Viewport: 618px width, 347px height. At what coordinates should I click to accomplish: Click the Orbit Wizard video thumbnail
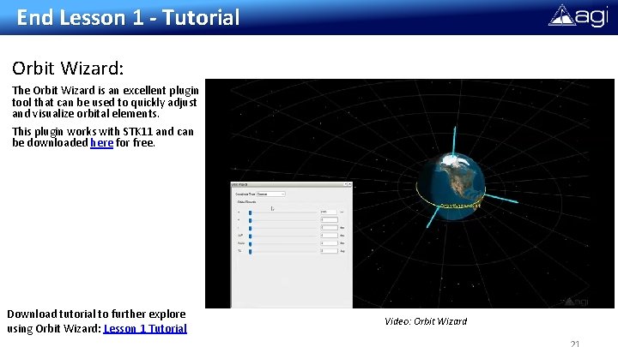409,193
